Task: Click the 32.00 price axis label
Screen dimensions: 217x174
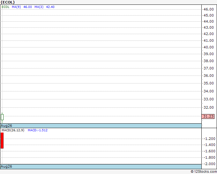Action: 209,107
